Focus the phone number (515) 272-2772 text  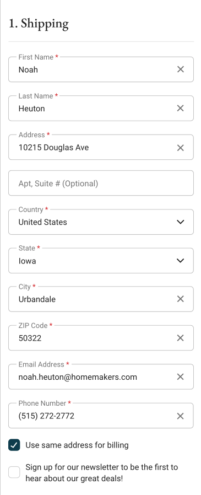pyautogui.click(x=46, y=416)
